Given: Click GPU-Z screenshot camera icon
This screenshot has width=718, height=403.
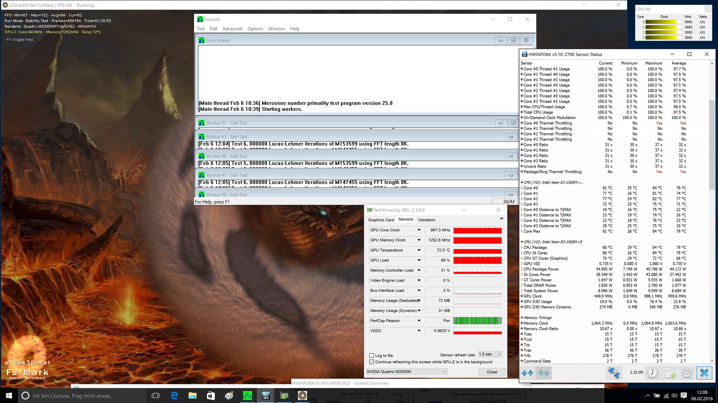Looking at the screenshot, I should [501, 219].
